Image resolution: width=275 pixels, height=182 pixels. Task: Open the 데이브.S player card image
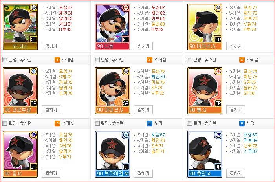coord(205,27)
